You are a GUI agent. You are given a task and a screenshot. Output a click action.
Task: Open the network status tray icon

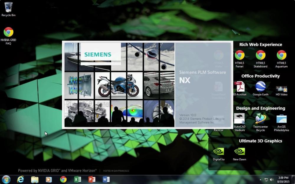tap(266, 180)
